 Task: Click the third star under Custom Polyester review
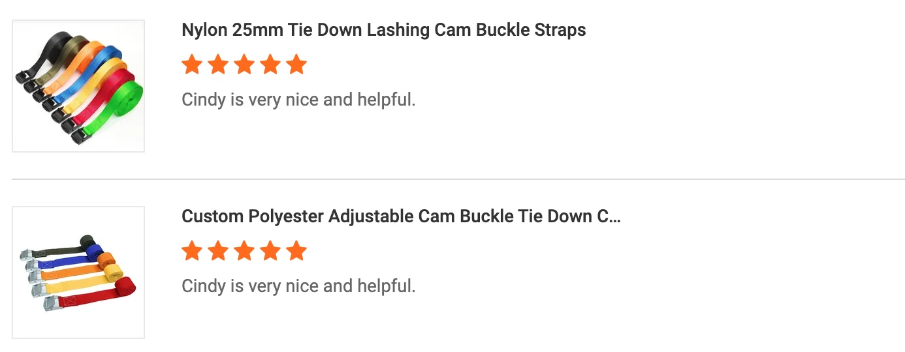pos(244,251)
